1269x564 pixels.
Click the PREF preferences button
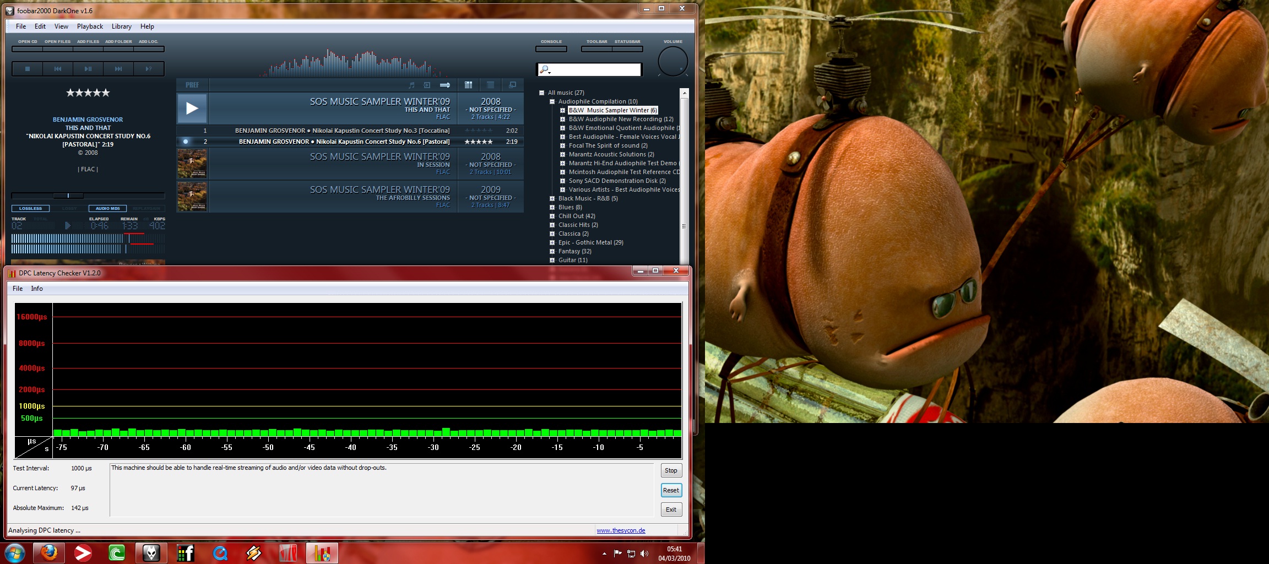pos(192,85)
